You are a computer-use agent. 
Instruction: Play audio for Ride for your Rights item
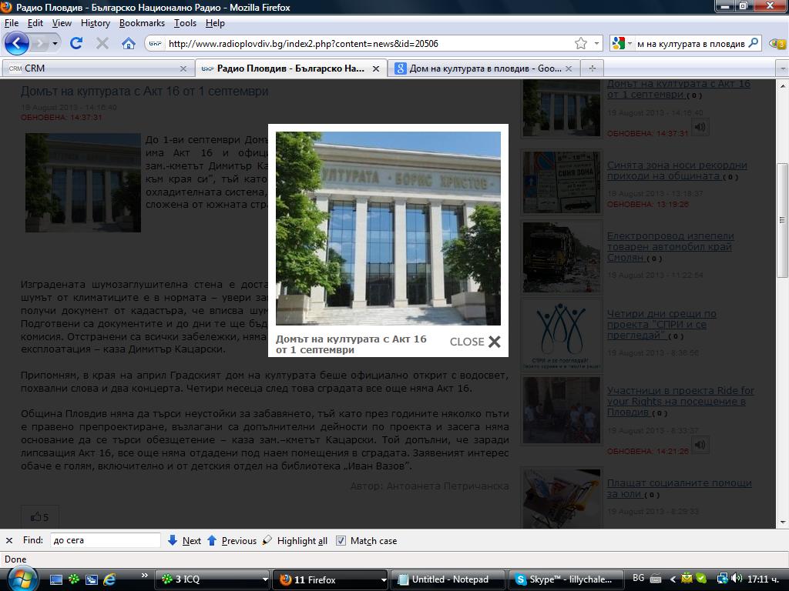[x=700, y=445]
